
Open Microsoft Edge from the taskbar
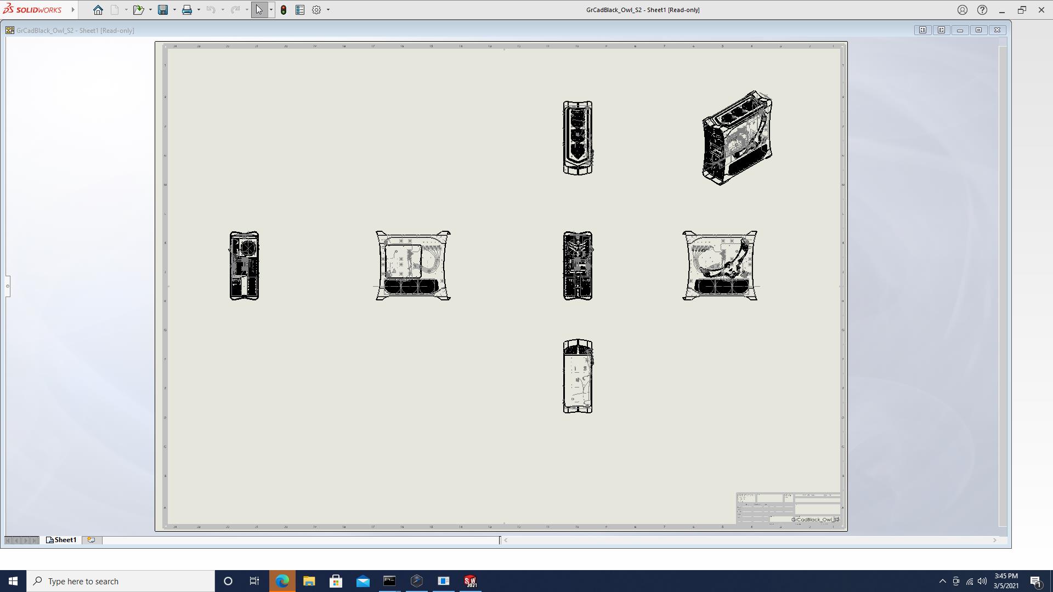pyautogui.click(x=282, y=581)
